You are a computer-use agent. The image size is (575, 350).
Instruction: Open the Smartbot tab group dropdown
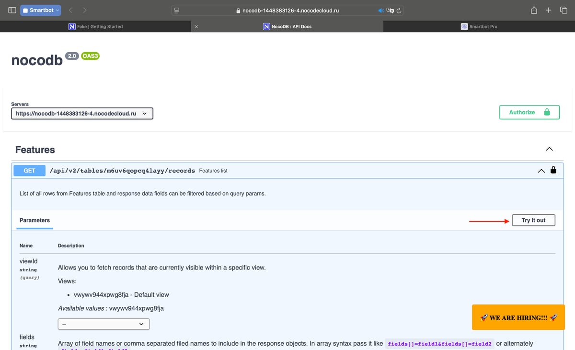(x=41, y=10)
